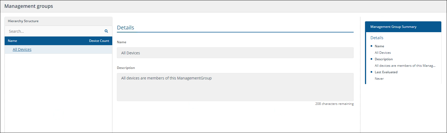Click the Never value under Last Evaluated
This screenshot has width=447, height=133.
coord(379,79)
